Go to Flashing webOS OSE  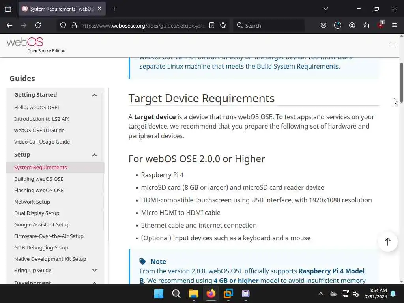[x=39, y=191]
